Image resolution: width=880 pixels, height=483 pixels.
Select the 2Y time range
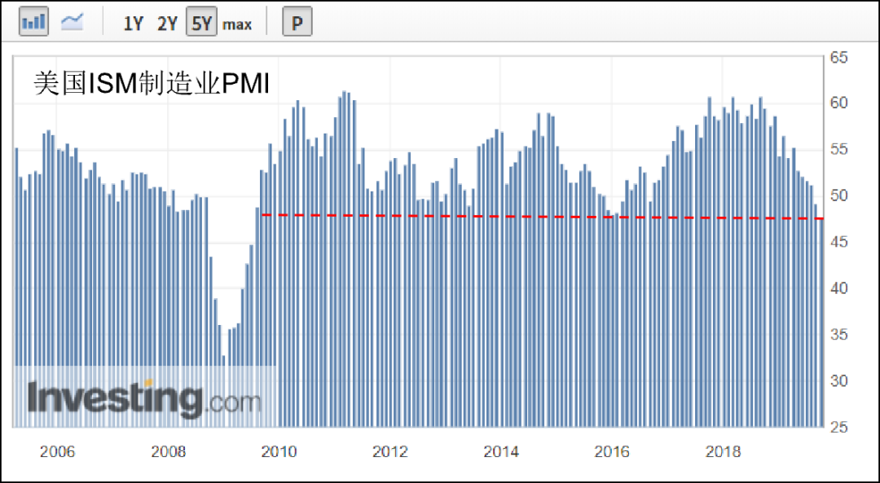(167, 24)
